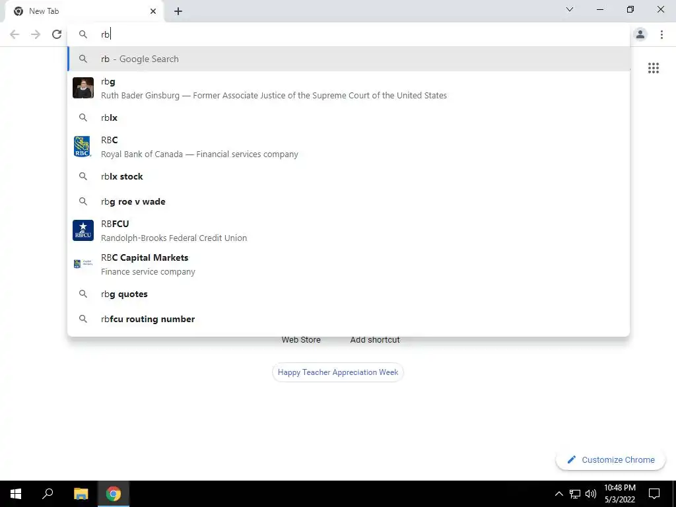Close the New Tab tab
The width and height of the screenshot is (676, 507).
pyautogui.click(x=153, y=11)
